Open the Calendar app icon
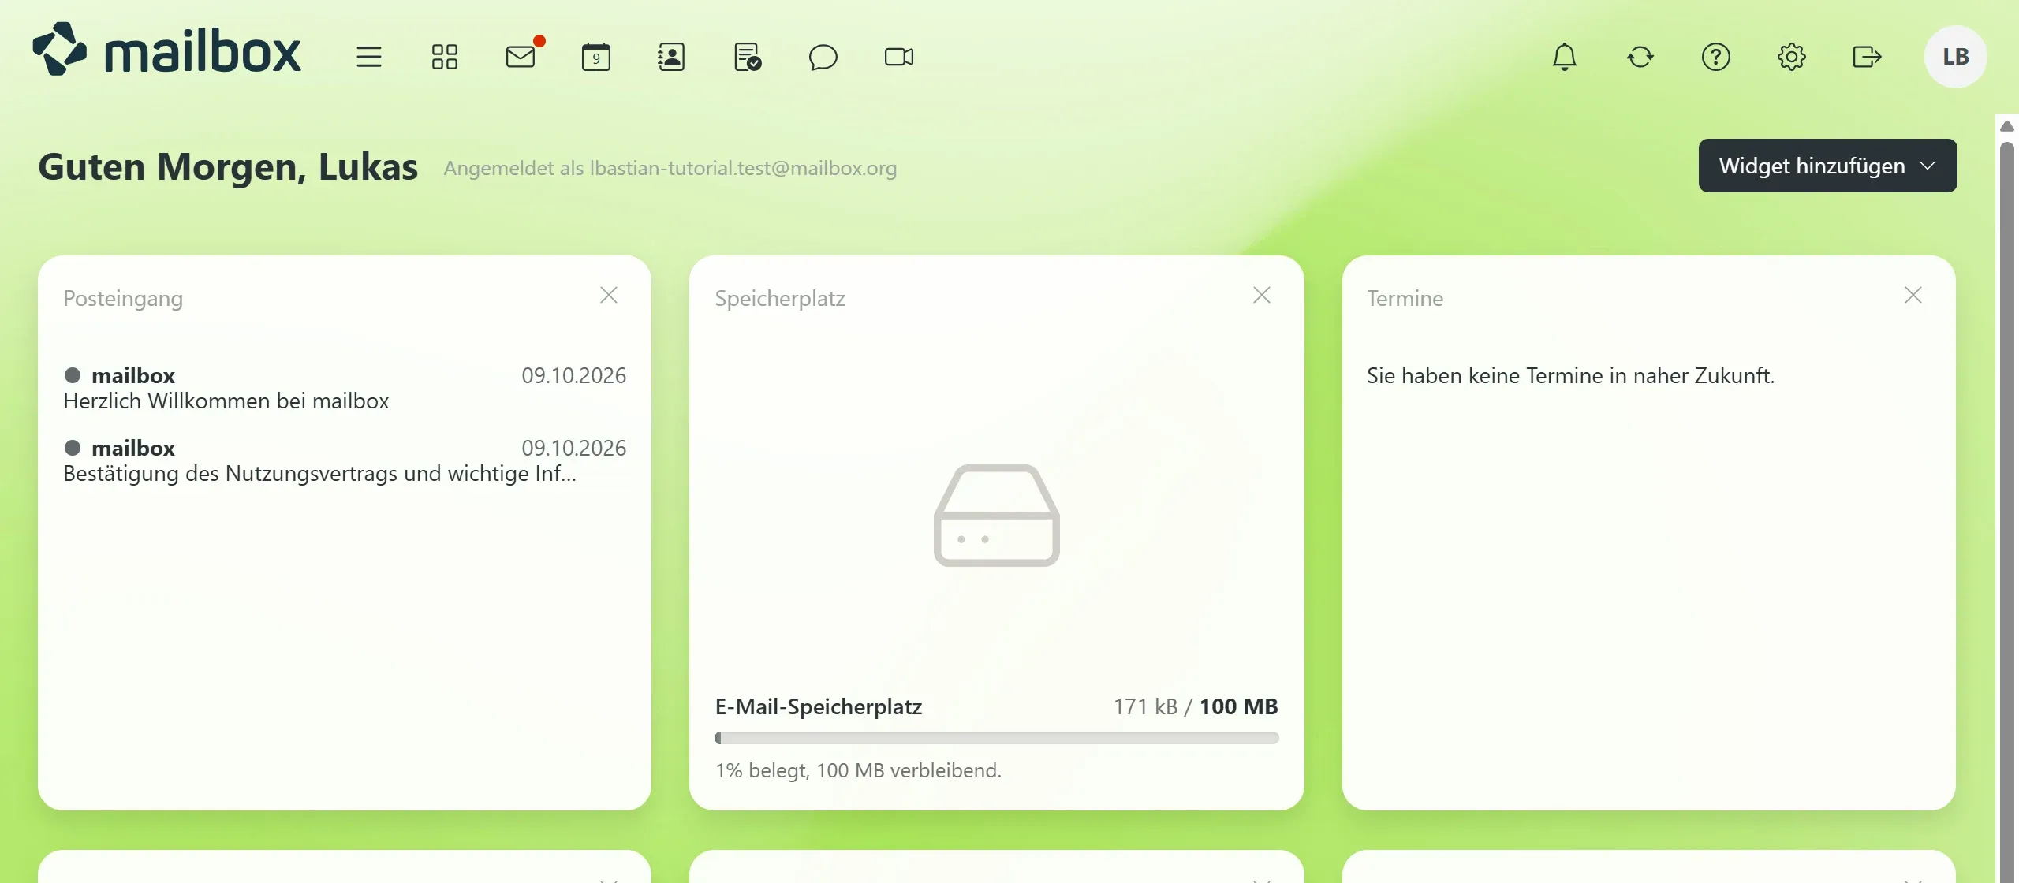2019x883 pixels. [595, 57]
